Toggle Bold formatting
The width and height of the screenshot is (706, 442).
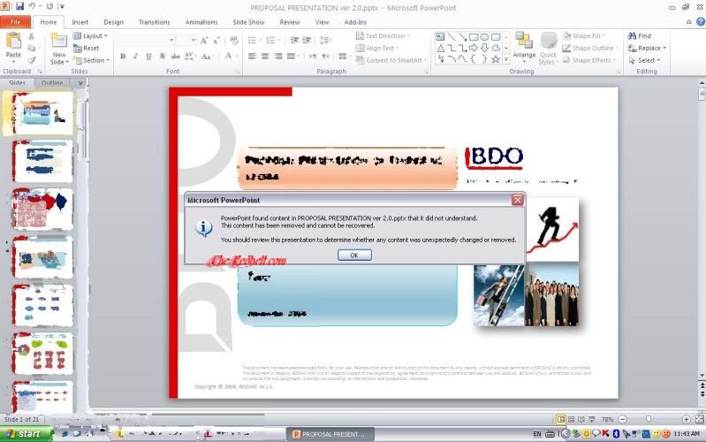coord(123,57)
